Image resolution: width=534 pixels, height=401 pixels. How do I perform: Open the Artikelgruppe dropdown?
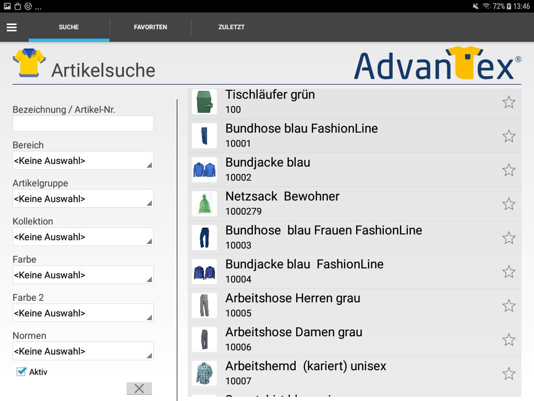pyautogui.click(x=83, y=198)
